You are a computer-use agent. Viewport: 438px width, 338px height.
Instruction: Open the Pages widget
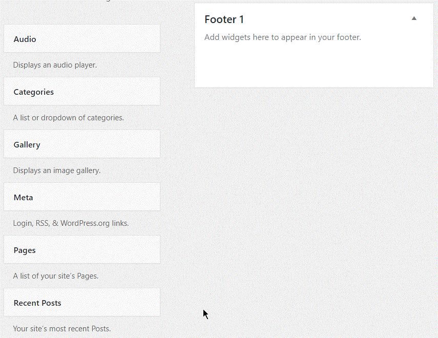[82, 250]
